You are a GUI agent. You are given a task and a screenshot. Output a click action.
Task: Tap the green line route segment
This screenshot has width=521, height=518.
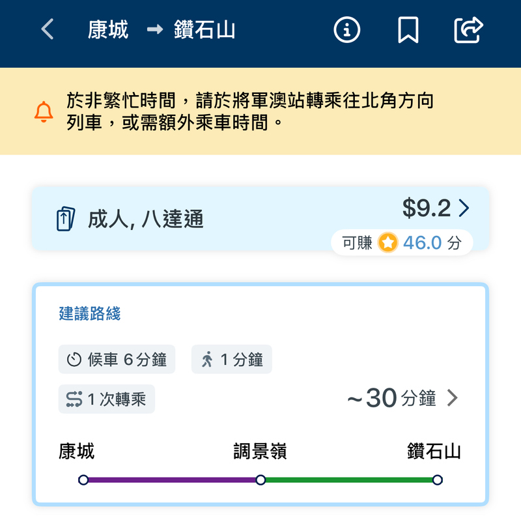tap(349, 480)
